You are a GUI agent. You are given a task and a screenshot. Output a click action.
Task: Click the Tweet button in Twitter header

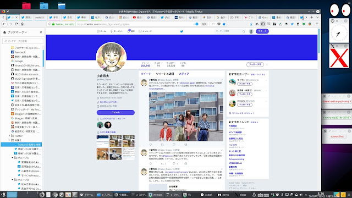tap(262, 31)
